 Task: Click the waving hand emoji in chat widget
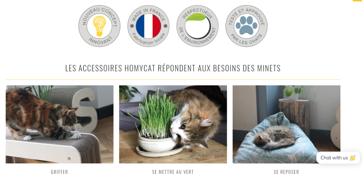pyautogui.click(x=353, y=158)
